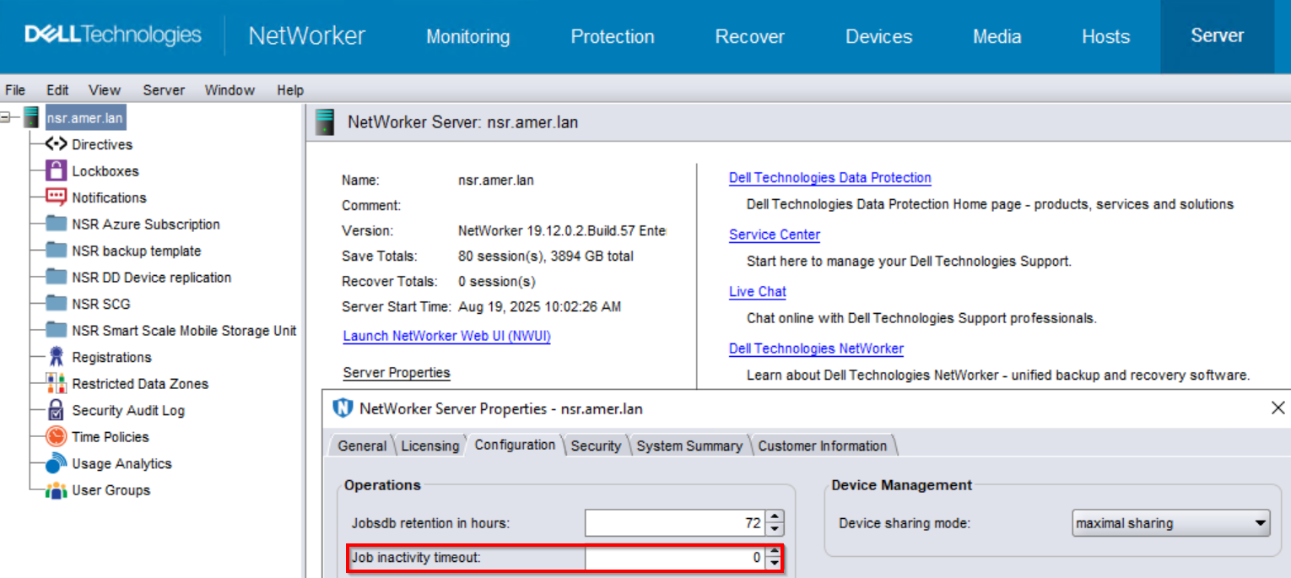The width and height of the screenshot is (1291, 578).
Task: Click the NSR DD Device replication folder icon
Action: coord(56,278)
